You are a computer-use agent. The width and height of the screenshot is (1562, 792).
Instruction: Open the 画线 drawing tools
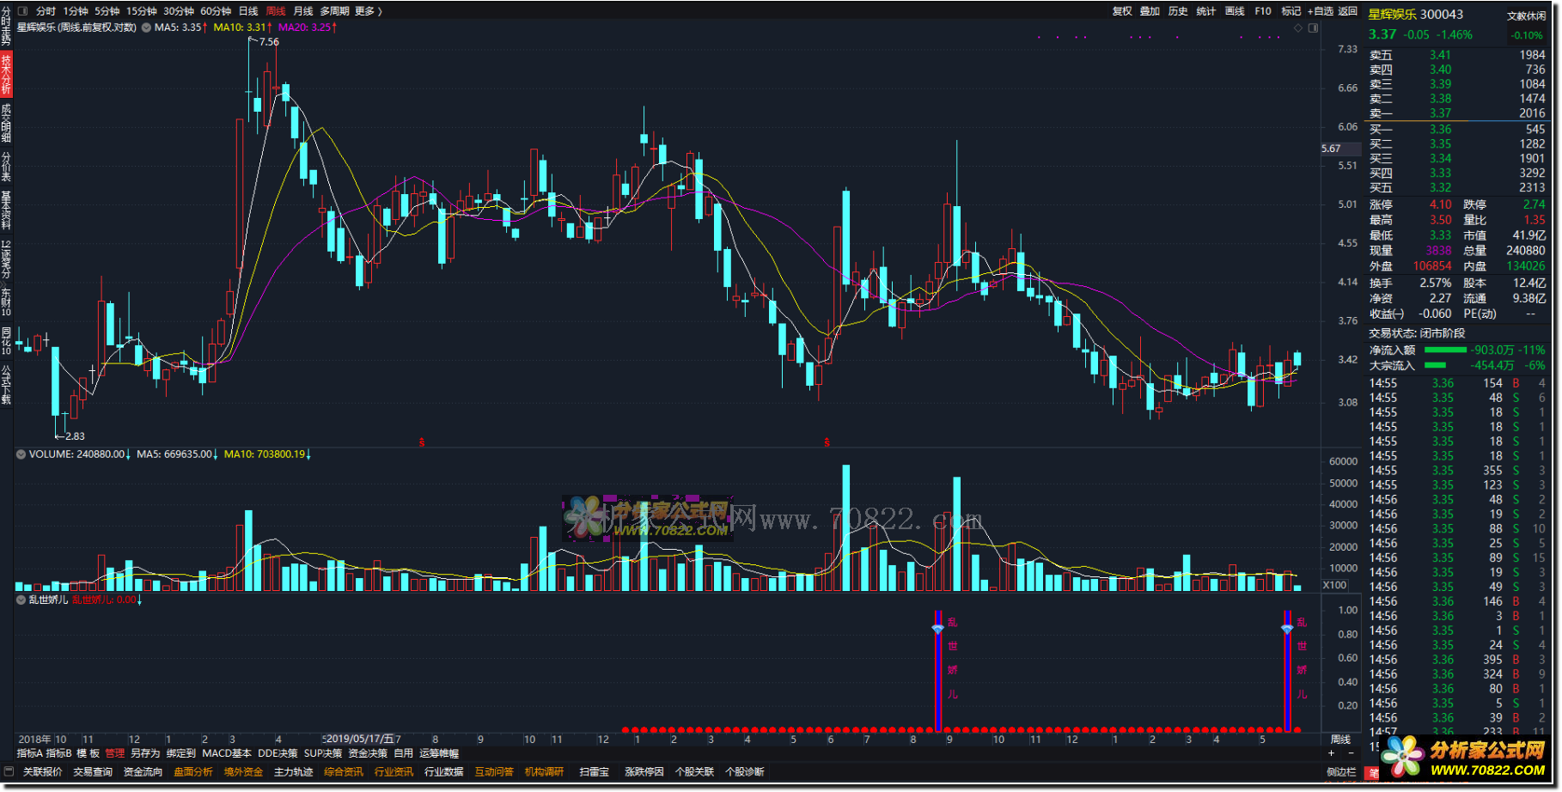(1235, 11)
